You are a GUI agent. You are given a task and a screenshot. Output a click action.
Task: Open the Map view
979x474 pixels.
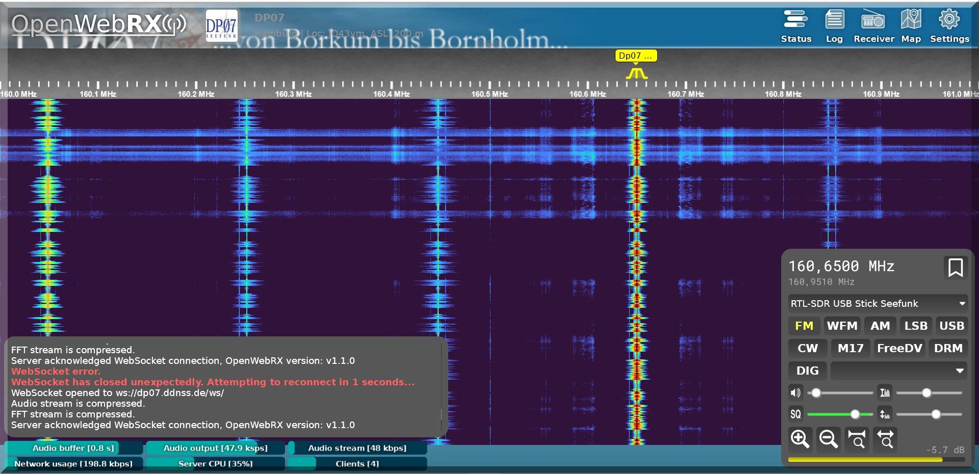(x=911, y=26)
